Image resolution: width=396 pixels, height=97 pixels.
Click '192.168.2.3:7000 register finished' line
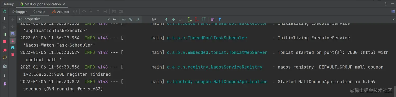67,74
